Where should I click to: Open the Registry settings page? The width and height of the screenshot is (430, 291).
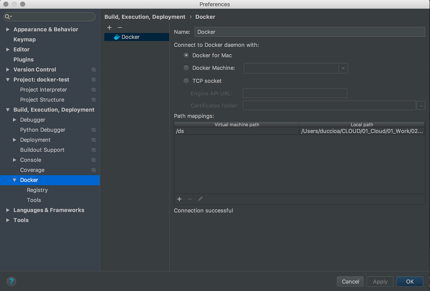pos(37,190)
